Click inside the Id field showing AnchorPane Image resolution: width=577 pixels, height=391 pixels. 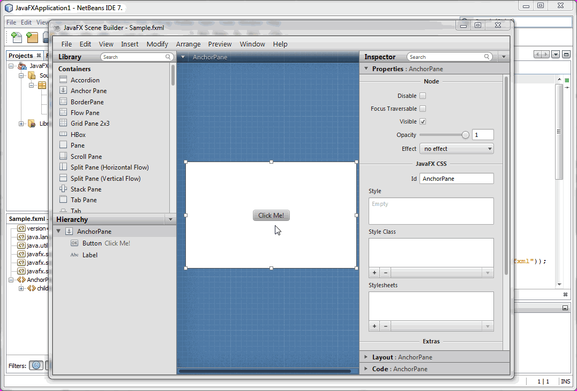456,178
